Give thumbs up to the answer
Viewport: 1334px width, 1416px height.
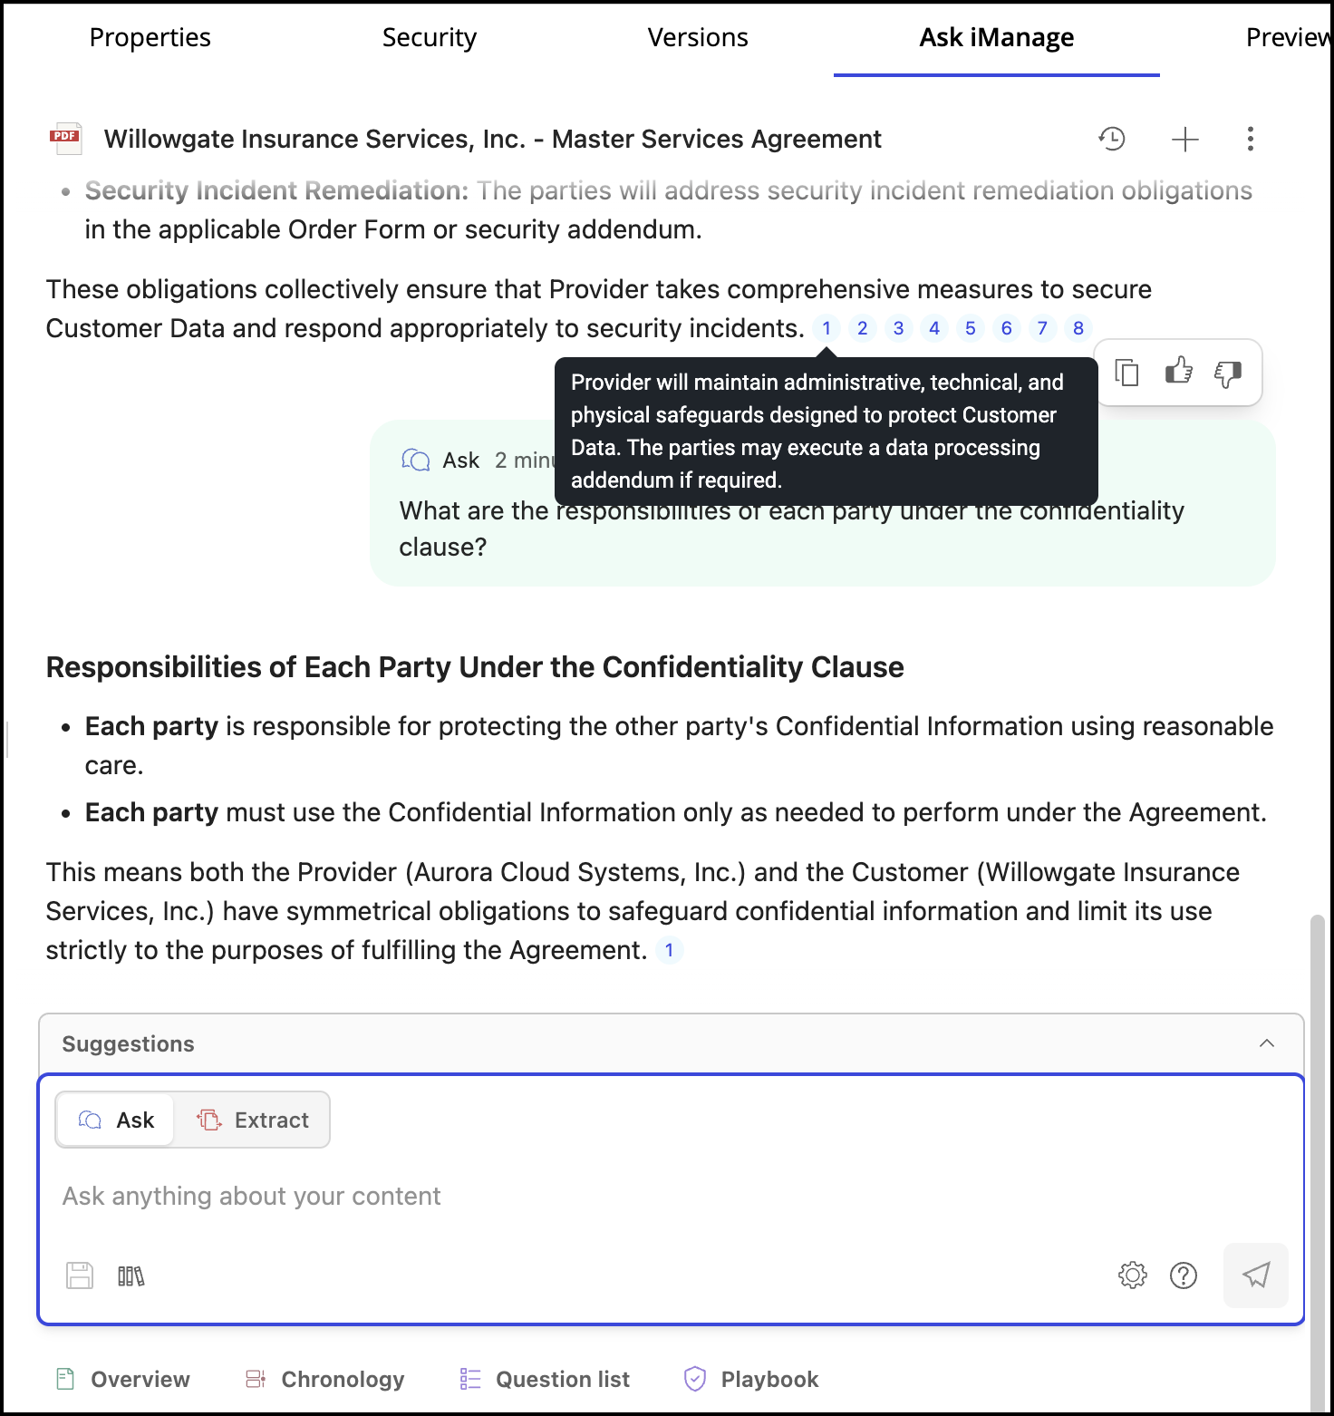pyautogui.click(x=1178, y=370)
